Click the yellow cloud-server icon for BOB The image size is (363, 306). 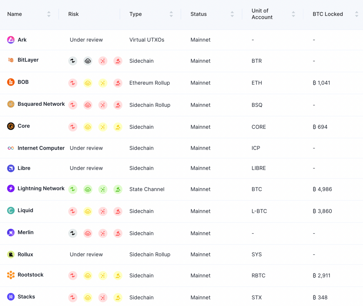(x=88, y=83)
